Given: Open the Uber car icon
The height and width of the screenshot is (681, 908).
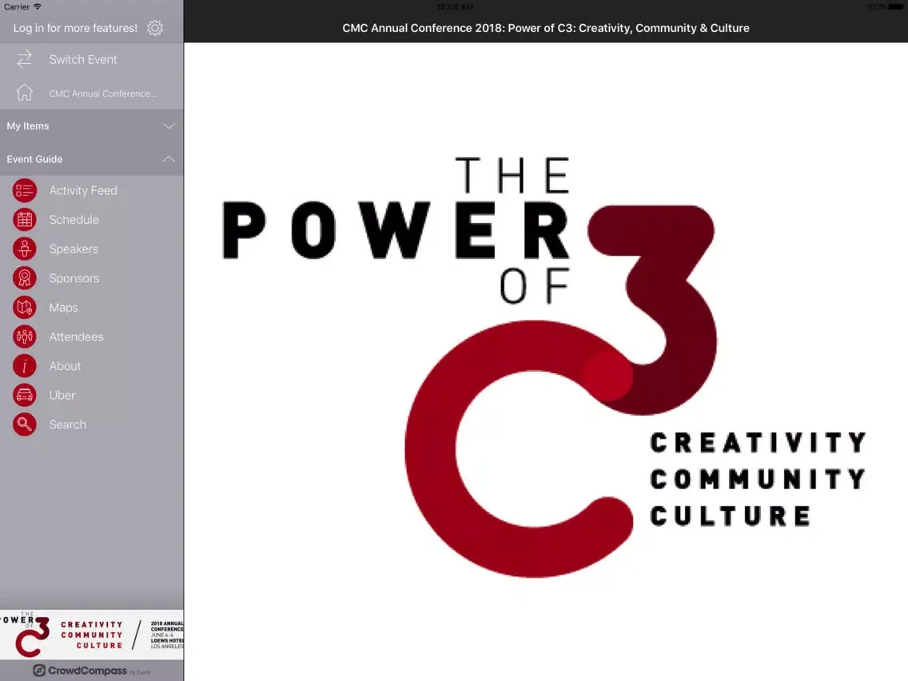Looking at the screenshot, I should tap(24, 395).
